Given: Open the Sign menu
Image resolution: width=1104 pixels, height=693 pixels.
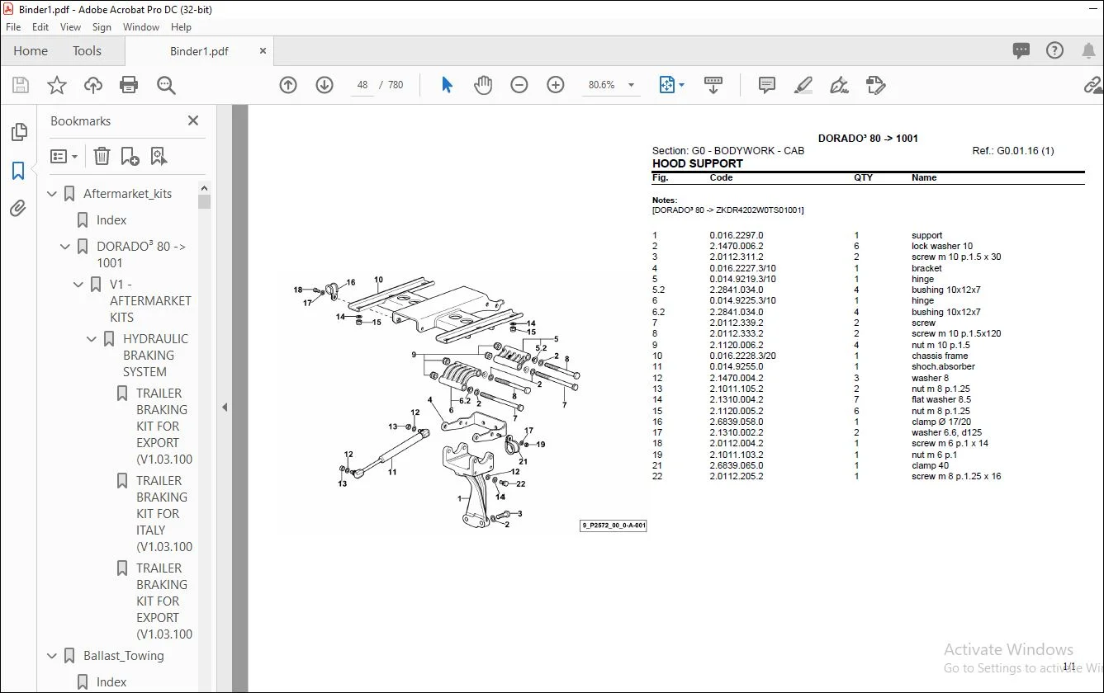Looking at the screenshot, I should coord(102,27).
